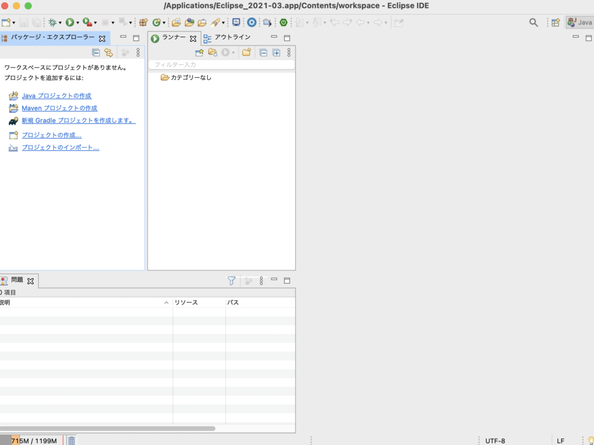Click the Run with external tools icon
594x445 pixels.
click(87, 23)
